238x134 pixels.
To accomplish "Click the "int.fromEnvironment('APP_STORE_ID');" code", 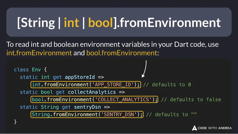I will [86, 85].
